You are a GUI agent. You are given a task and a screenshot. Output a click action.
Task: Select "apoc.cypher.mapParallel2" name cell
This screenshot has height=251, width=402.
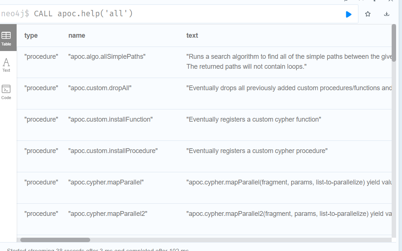click(x=108, y=214)
